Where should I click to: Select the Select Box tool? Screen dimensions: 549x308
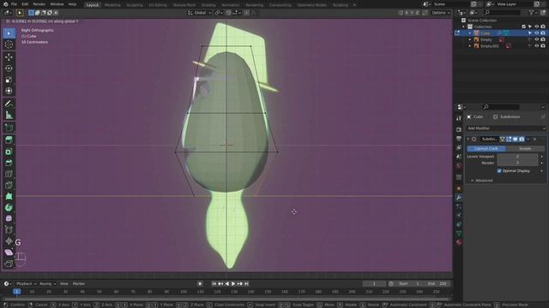(x=9, y=33)
